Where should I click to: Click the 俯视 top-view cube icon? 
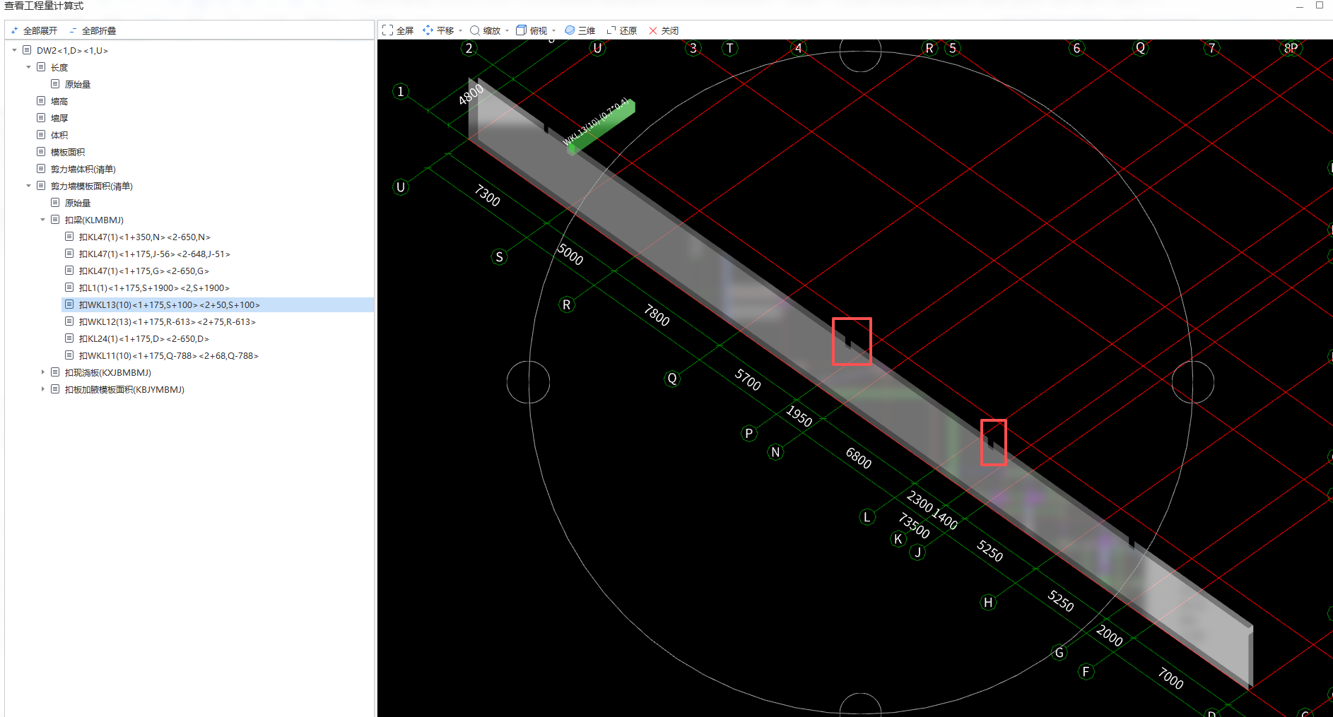pyautogui.click(x=522, y=30)
